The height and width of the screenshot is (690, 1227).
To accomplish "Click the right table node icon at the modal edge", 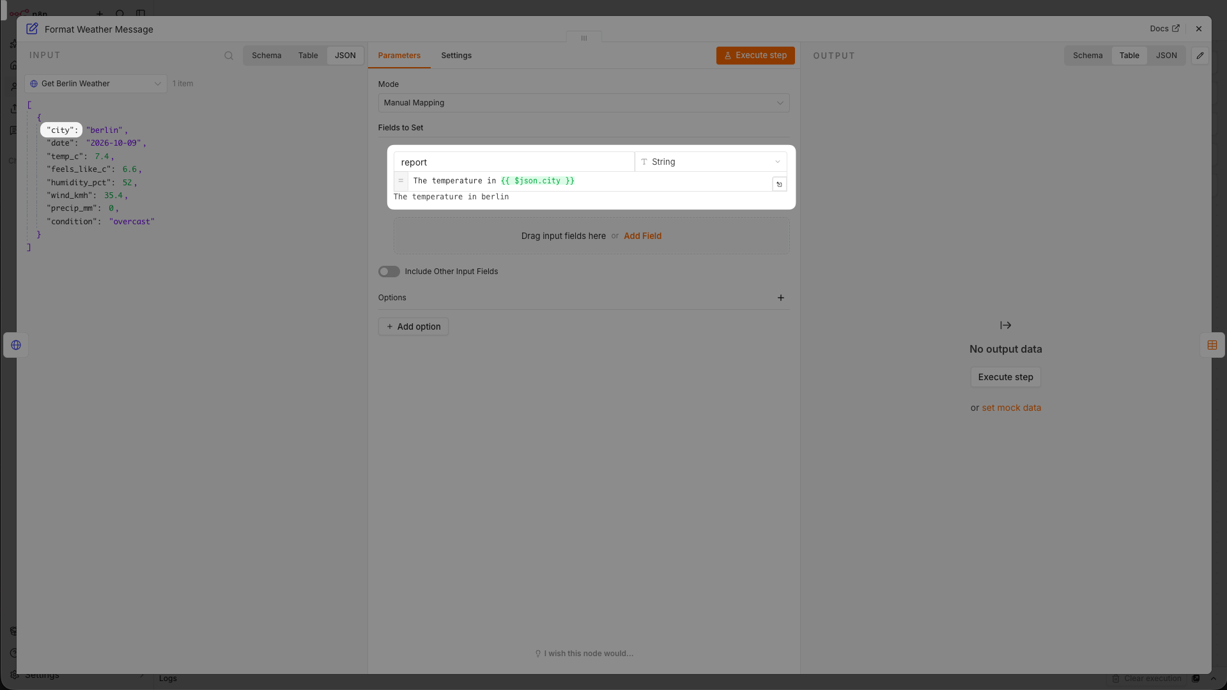I will (x=1212, y=345).
